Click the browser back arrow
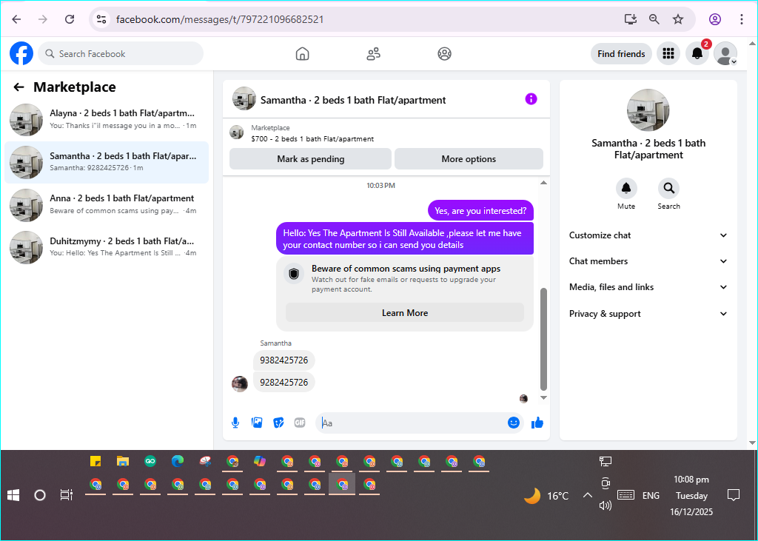 pyautogui.click(x=16, y=19)
